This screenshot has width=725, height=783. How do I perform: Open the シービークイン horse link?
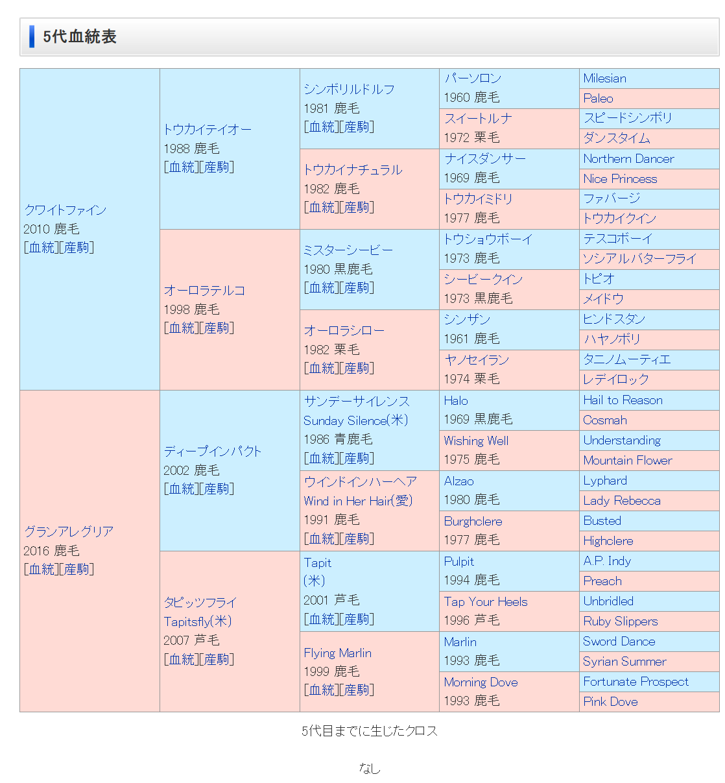pos(483,279)
